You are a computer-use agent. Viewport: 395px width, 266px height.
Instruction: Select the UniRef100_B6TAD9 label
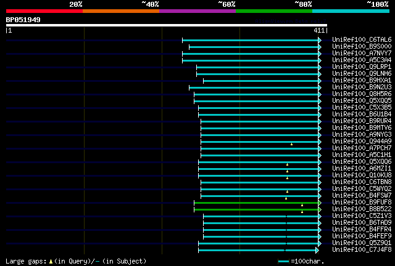362,223
